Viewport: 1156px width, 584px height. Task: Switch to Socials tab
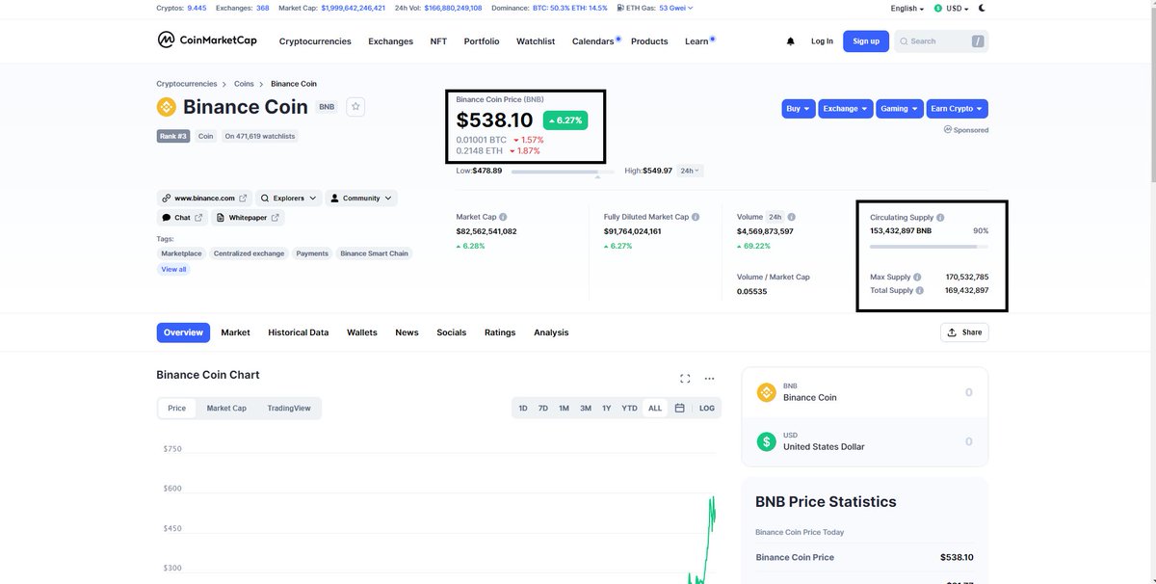click(451, 332)
